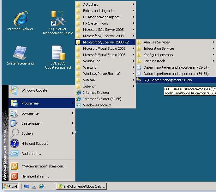Image resolution: width=216 pixels, height=192 pixels.
Task: Open HP System Tools menu entry
Action: click(x=105, y=23)
